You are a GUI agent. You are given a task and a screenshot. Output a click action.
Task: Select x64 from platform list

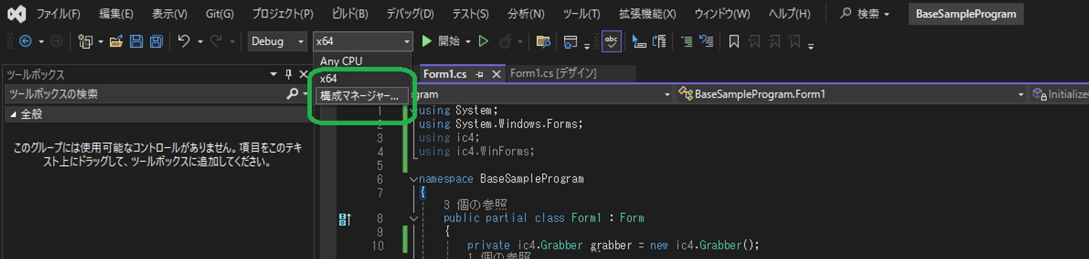click(x=361, y=78)
